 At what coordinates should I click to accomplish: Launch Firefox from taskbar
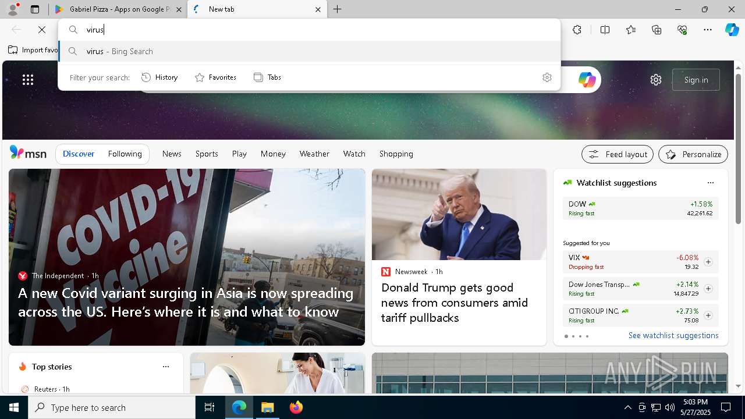[x=296, y=407]
